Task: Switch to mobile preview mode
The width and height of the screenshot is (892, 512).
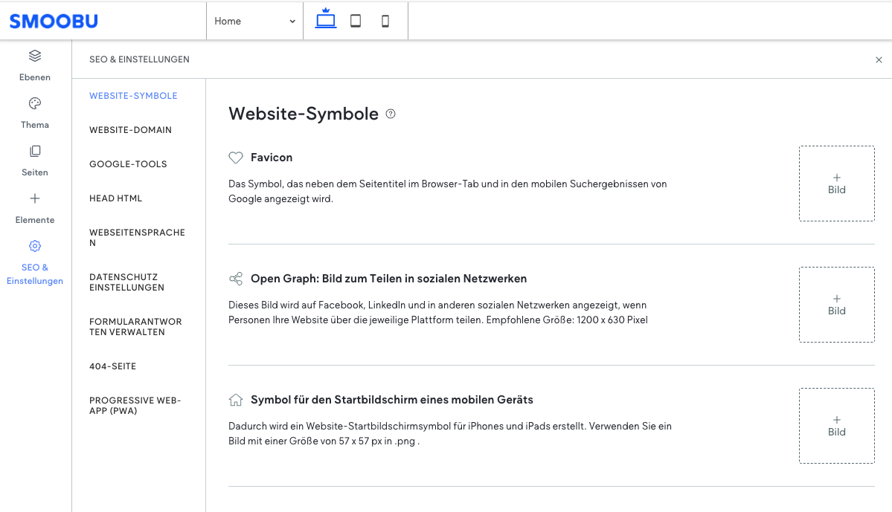Action: tap(385, 20)
